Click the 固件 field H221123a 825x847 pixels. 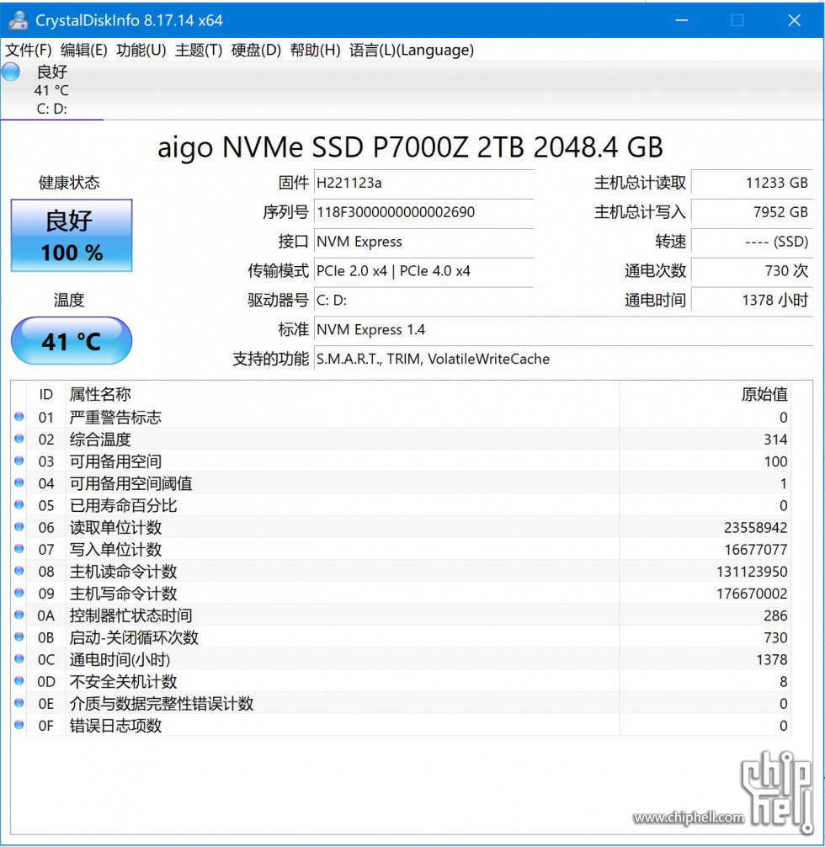[x=423, y=183]
